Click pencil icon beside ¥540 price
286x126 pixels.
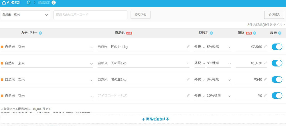pos(265,79)
